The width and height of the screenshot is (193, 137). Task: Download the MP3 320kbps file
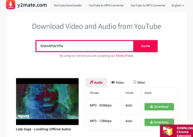[159, 107]
